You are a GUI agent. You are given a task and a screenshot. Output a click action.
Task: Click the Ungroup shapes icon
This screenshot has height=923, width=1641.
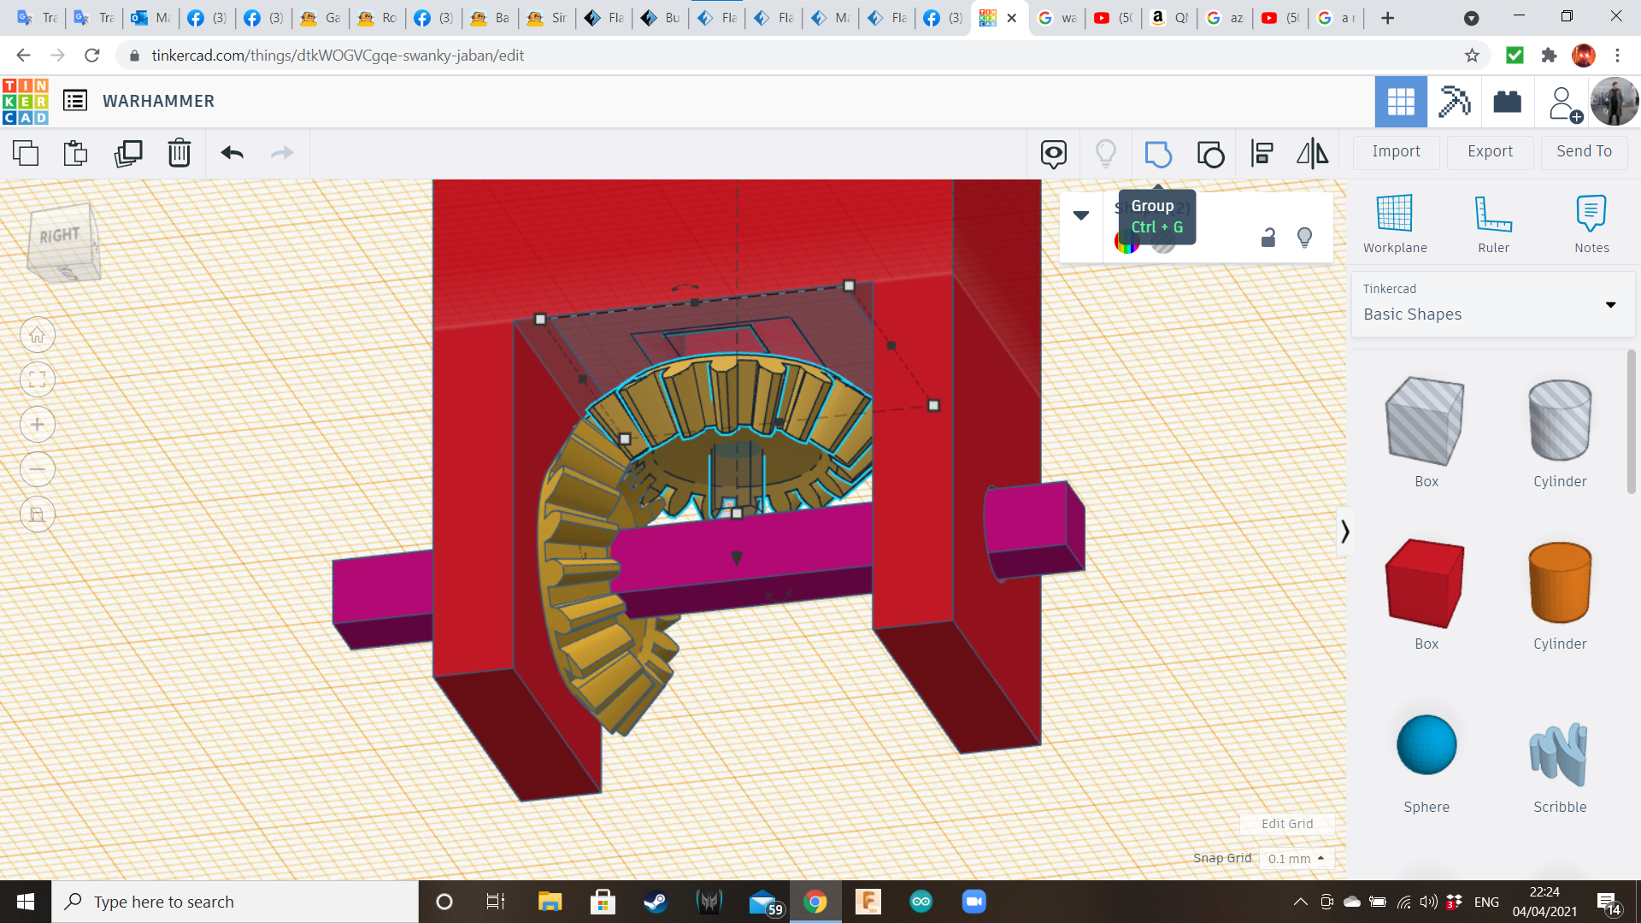click(x=1210, y=154)
